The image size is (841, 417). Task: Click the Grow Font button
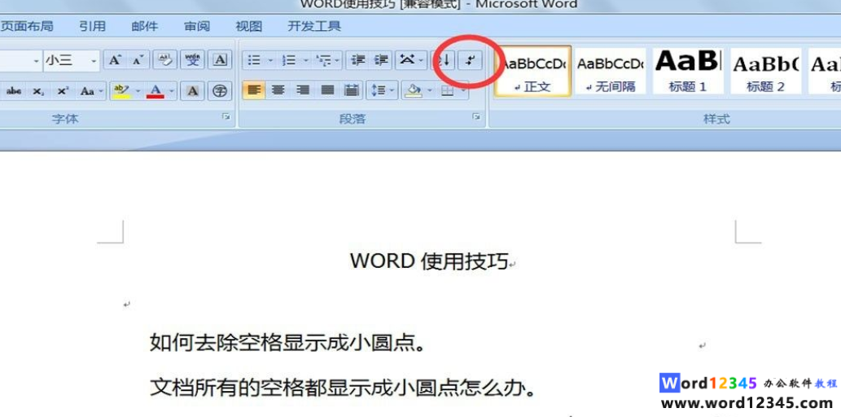[x=114, y=60]
